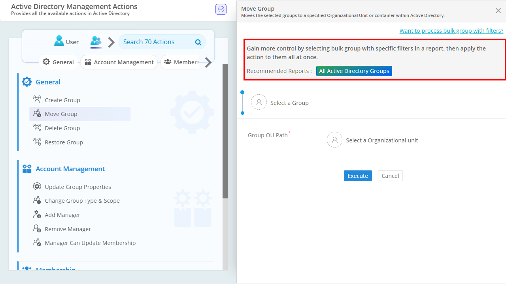This screenshot has width=506, height=284.
Task: Click the Account Management section icon
Action: 27,169
